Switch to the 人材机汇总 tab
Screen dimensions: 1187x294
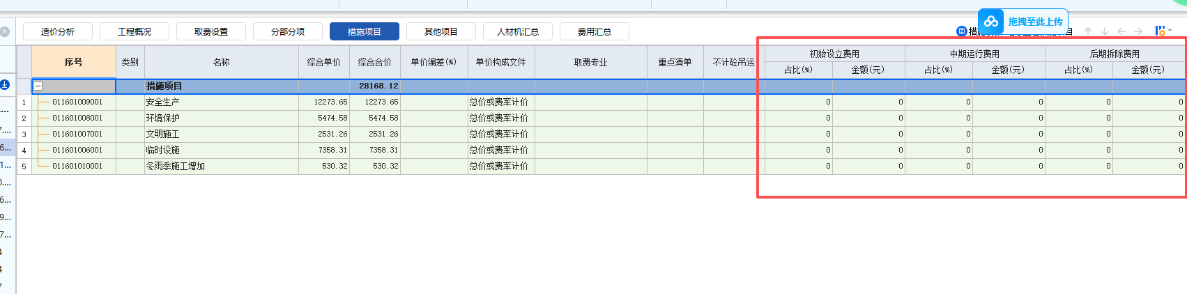(518, 31)
